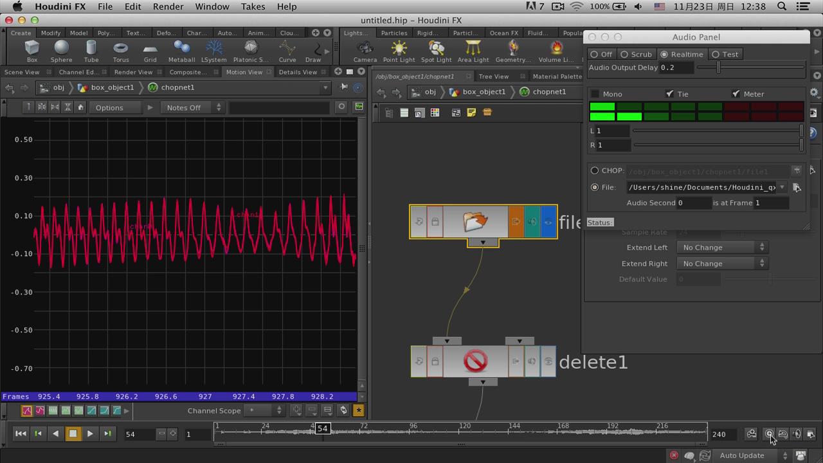Open the File menu
This screenshot has width=823, height=463.
coord(105,6)
